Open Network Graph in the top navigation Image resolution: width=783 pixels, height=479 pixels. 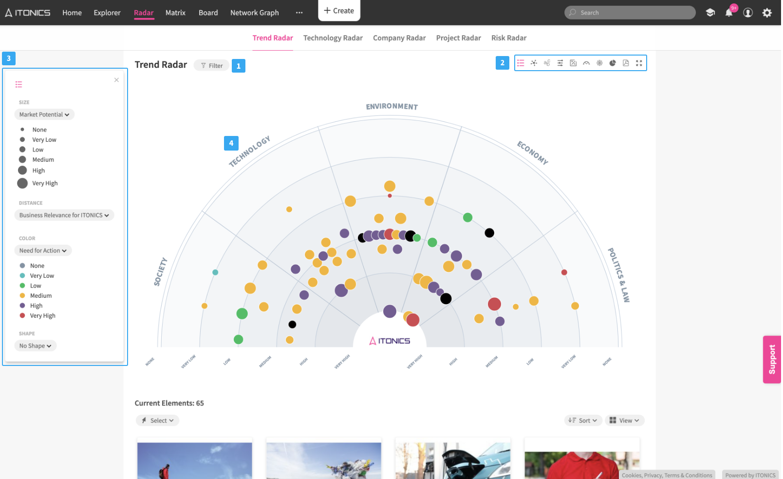click(255, 13)
